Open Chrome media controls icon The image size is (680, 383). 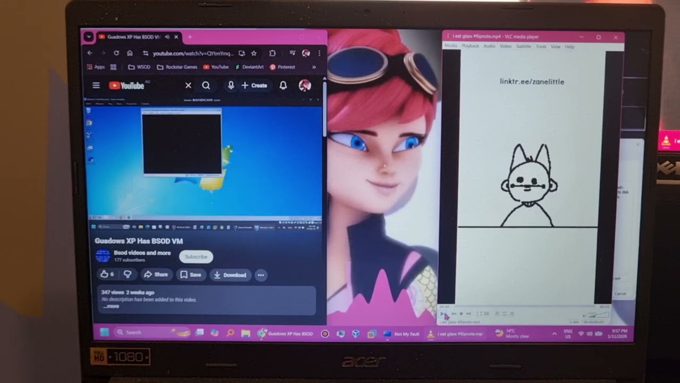[292, 53]
